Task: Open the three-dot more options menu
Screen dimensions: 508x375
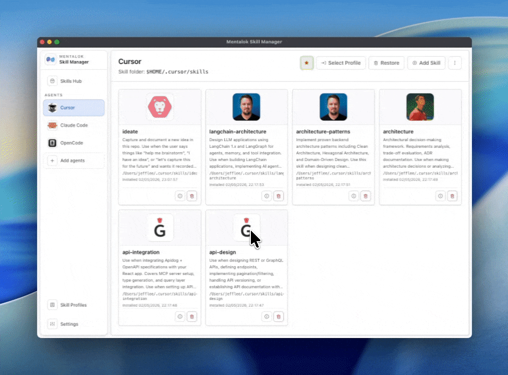Action: 455,63
